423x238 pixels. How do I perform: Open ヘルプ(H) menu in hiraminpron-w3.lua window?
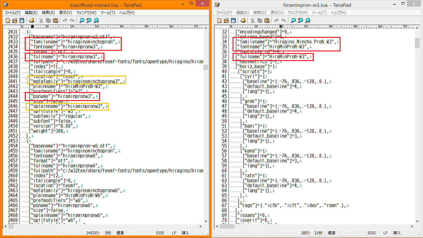[338, 13]
